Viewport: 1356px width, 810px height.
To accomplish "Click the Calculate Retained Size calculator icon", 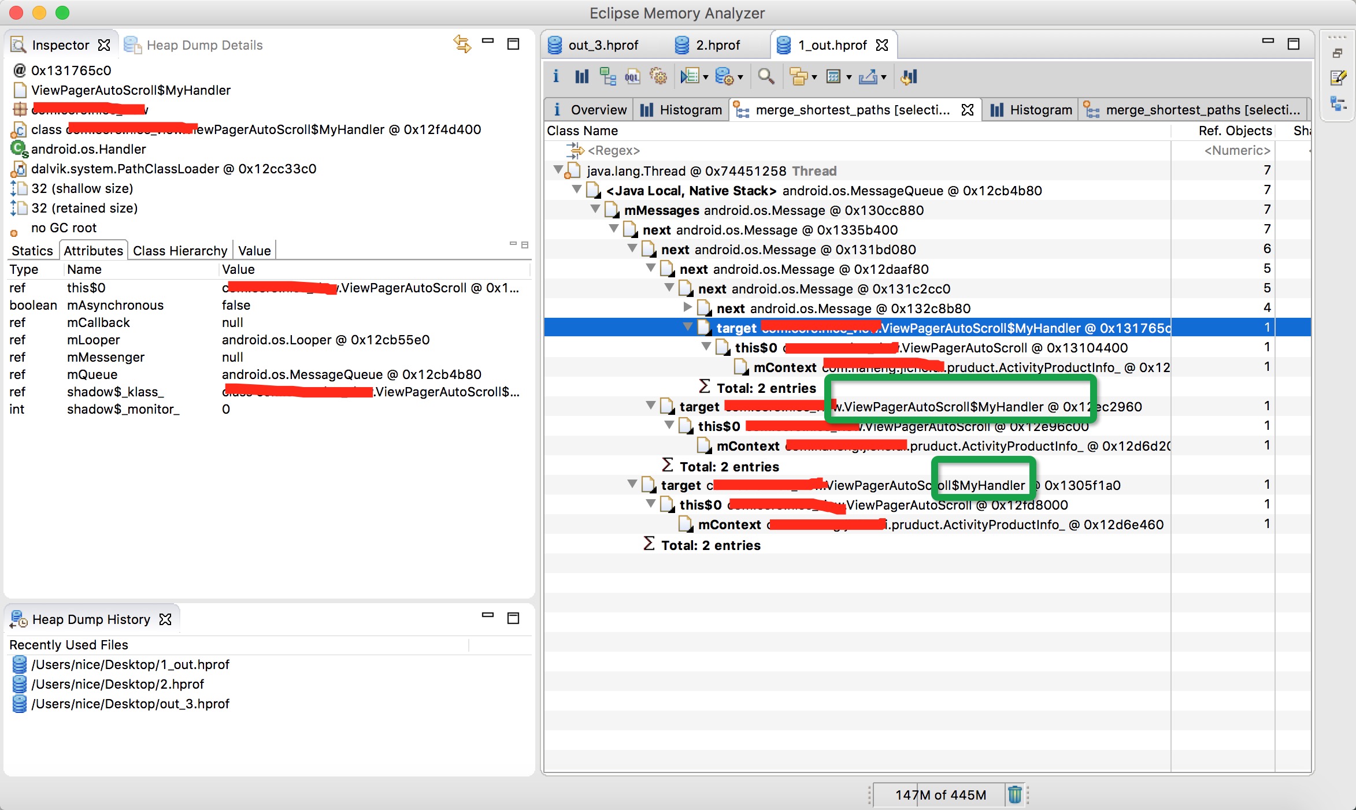I will [x=833, y=76].
